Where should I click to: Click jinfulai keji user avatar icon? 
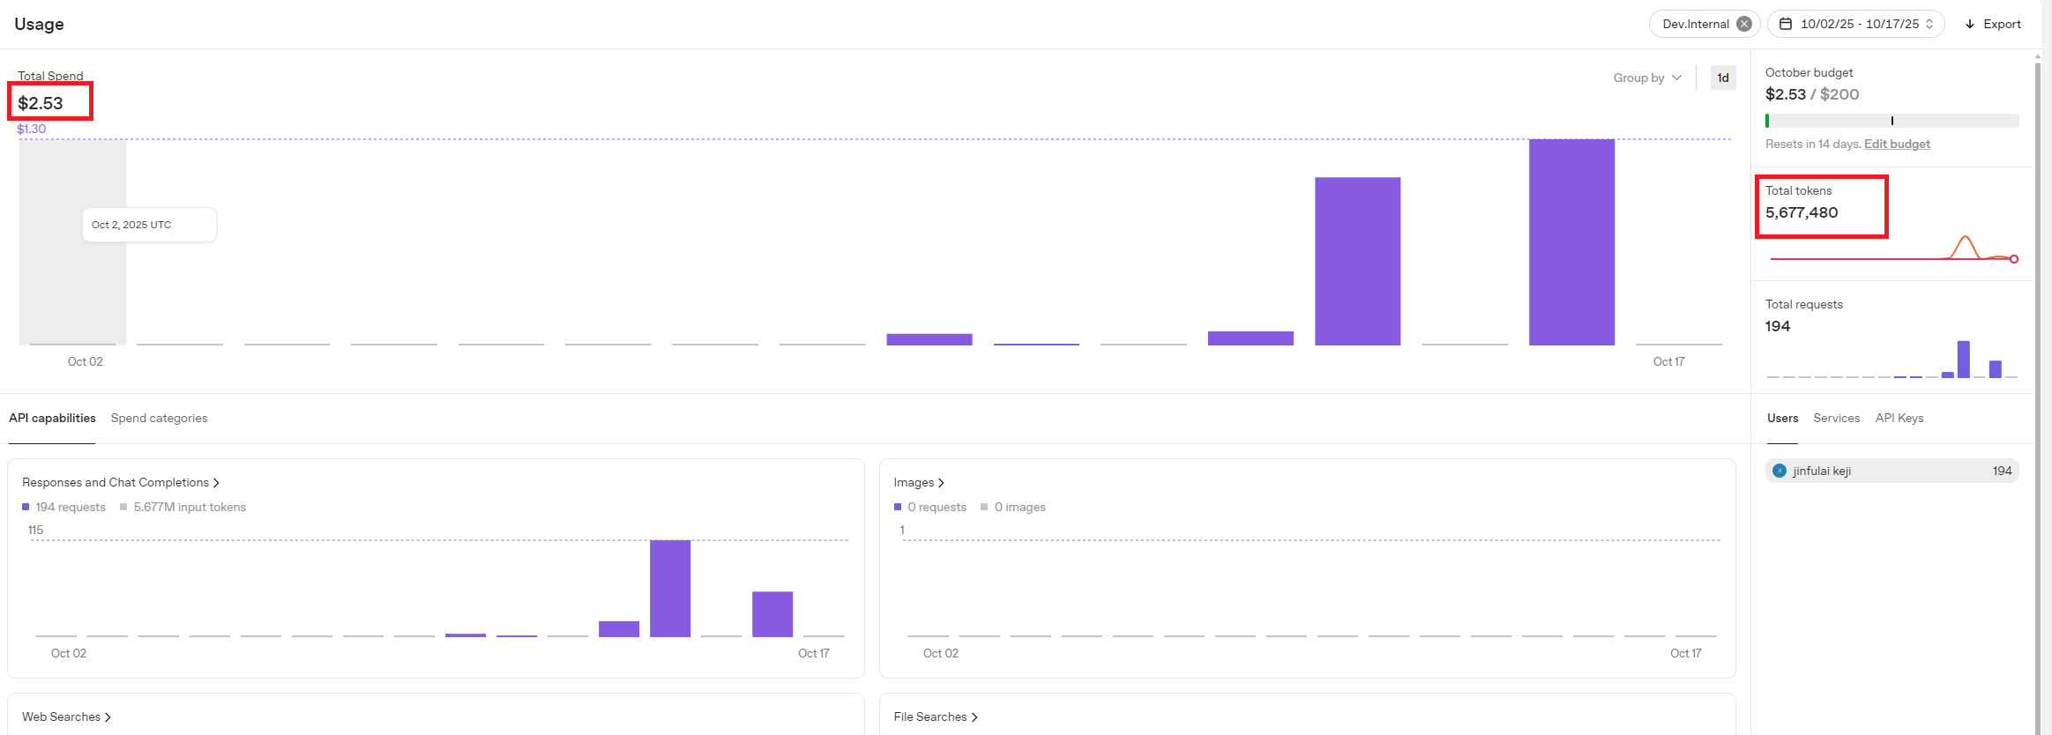pyautogui.click(x=1779, y=471)
